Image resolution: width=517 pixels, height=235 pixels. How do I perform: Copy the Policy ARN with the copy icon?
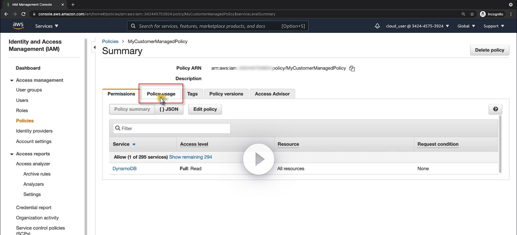(352, 68)
